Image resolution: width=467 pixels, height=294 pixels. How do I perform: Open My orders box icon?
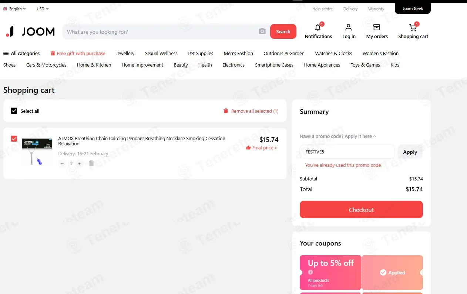pos(377,27)
